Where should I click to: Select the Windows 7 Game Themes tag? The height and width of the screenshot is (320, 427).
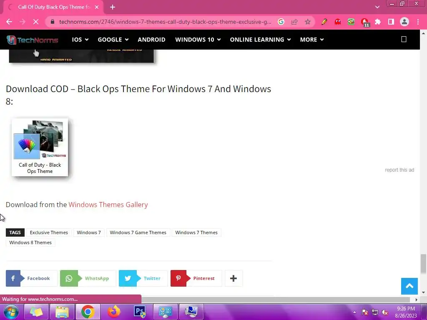pyautogui.click(x=138, y=232)
